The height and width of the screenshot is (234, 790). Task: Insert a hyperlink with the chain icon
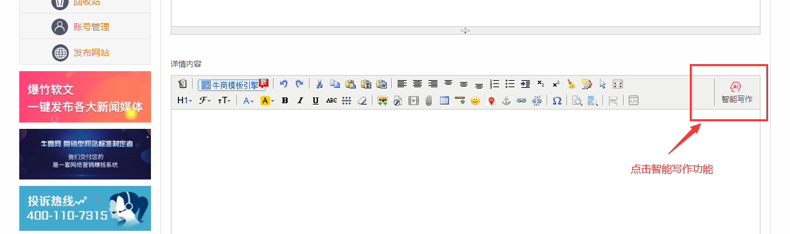[x=522, y=101]
